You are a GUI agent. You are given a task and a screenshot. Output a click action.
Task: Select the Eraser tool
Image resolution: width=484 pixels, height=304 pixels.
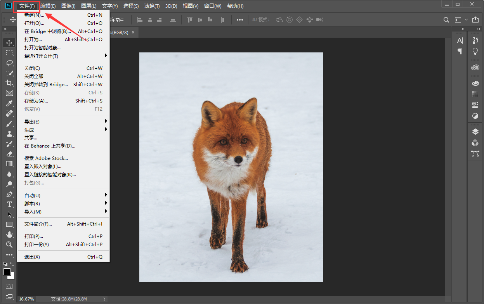tap(9, 154)
